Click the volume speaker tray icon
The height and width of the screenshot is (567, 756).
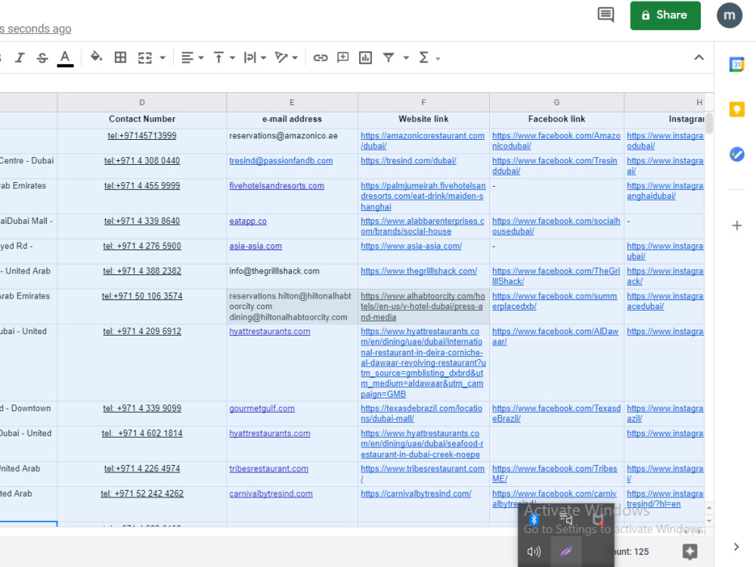[534, 552]
